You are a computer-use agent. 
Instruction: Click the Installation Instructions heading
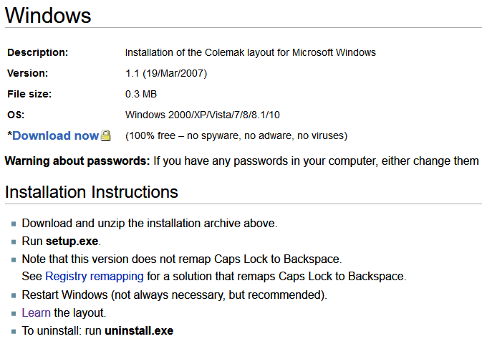pos(91,192)
